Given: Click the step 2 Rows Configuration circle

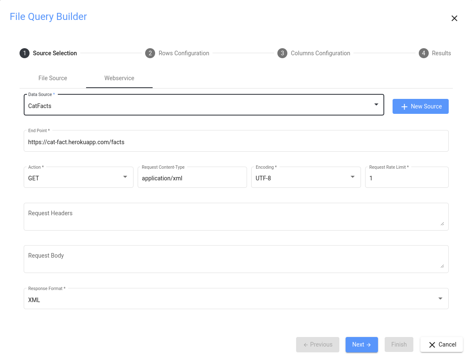Looking at the screenshot, I should [x=150, y=53].
